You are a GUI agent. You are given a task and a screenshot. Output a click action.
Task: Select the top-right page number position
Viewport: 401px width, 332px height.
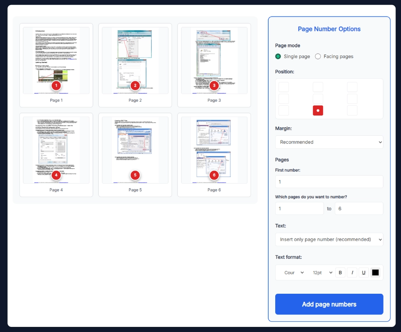[x=352, y=87]
